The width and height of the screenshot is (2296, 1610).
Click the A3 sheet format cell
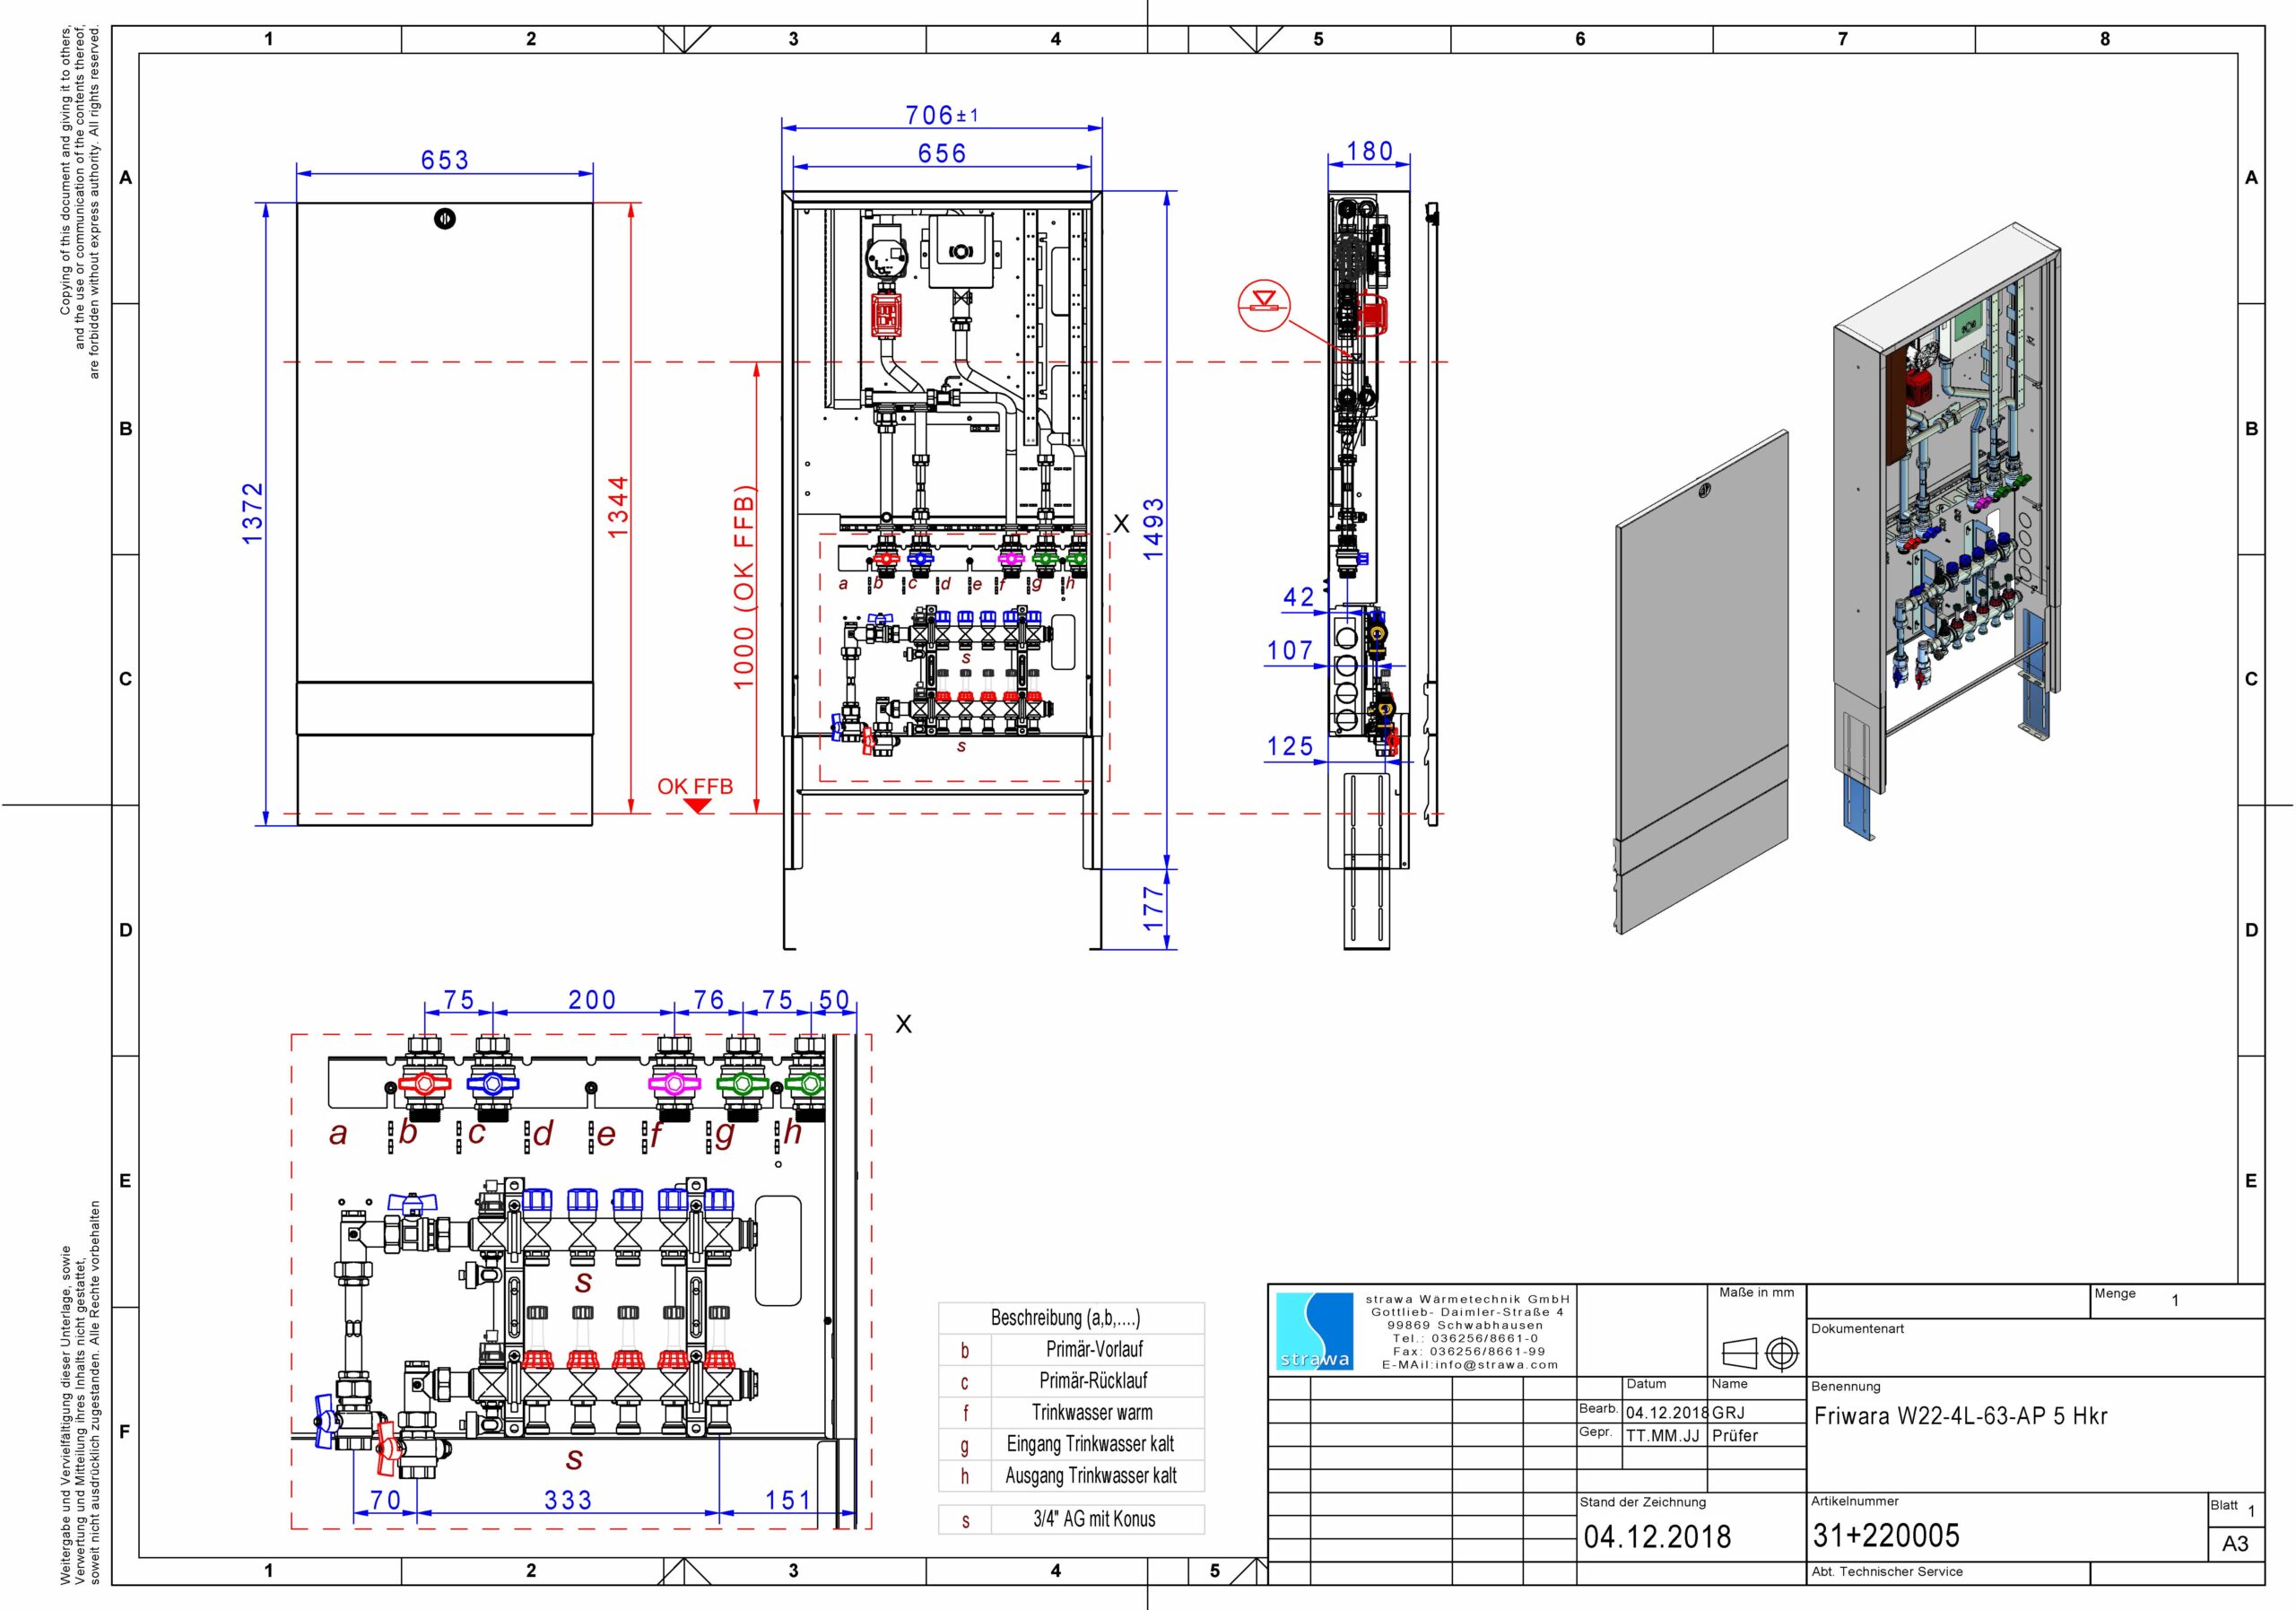point(2235,1544)
